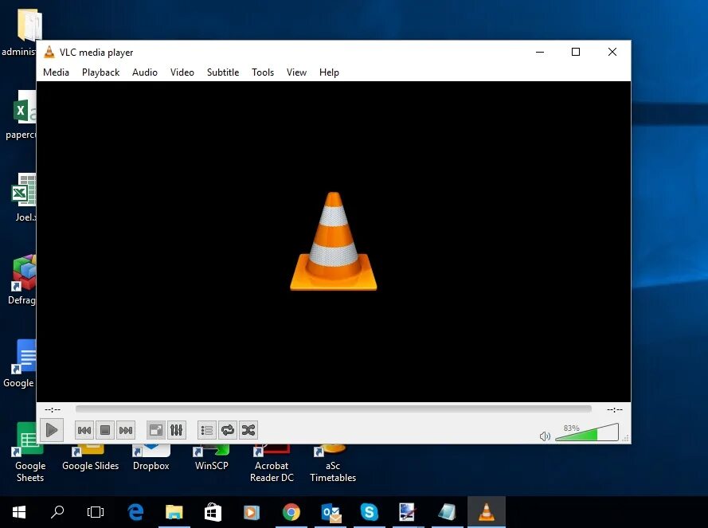Click remaining time label right of seek bar
708x528 pixels.
point(615,409)
